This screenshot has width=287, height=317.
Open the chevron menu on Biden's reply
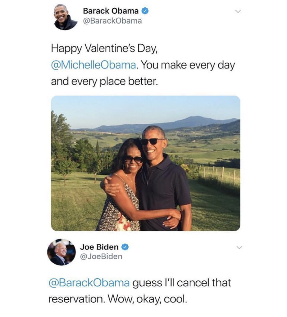point(238,248)
